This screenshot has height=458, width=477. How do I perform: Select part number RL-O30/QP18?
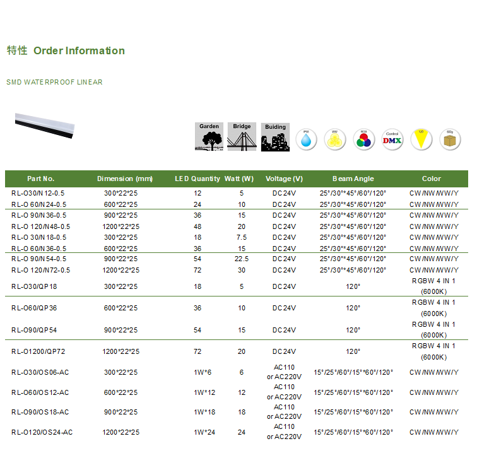pos(34,286)
